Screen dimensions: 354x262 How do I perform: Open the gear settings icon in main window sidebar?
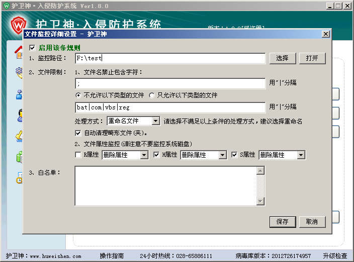pyautogui.click(x=19, y=72)
